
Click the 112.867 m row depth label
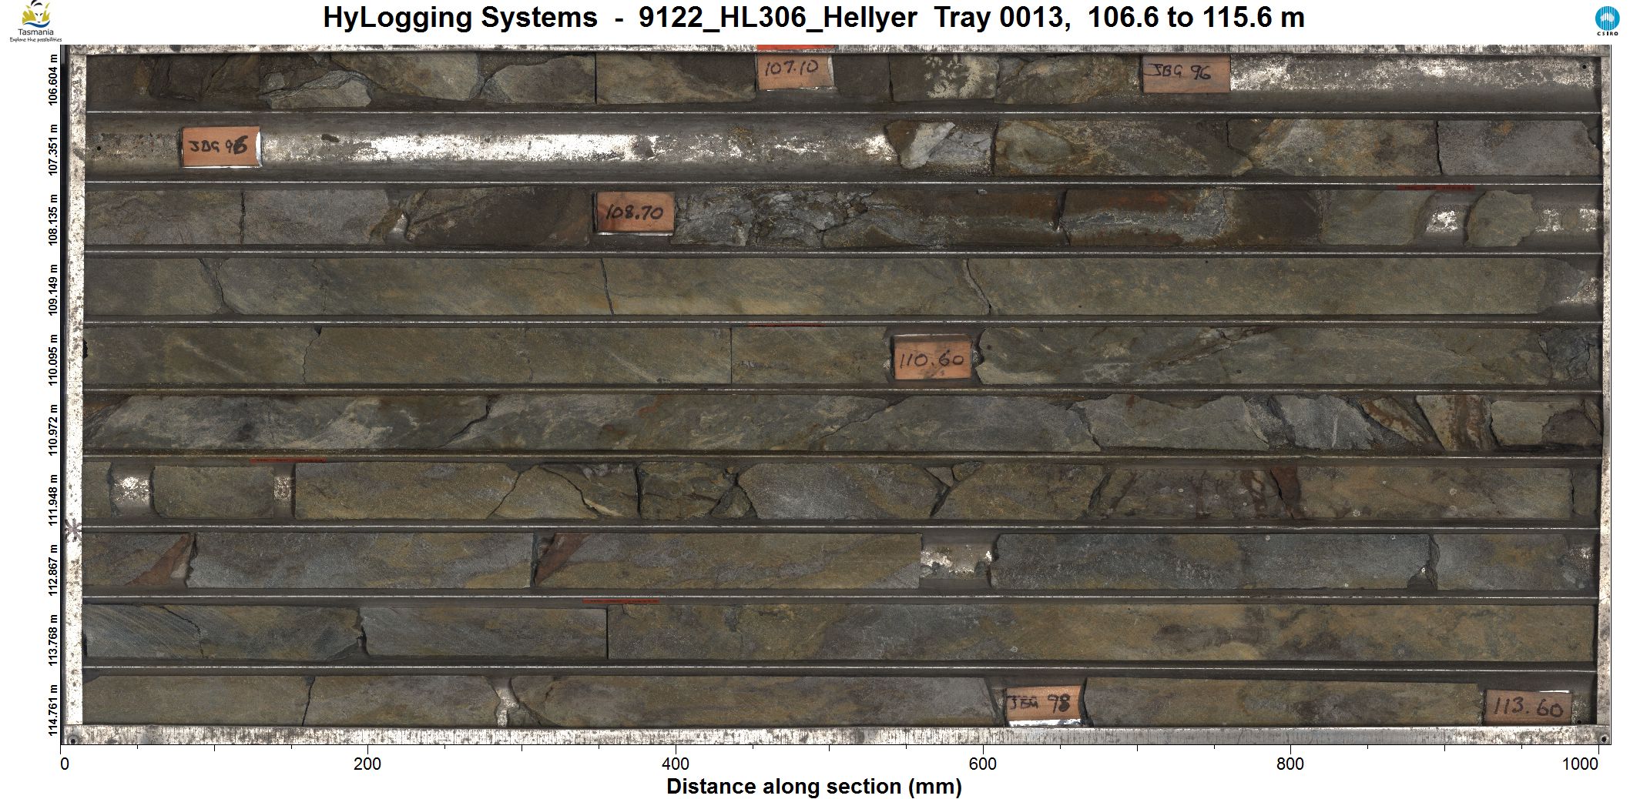tap(53, 570)
